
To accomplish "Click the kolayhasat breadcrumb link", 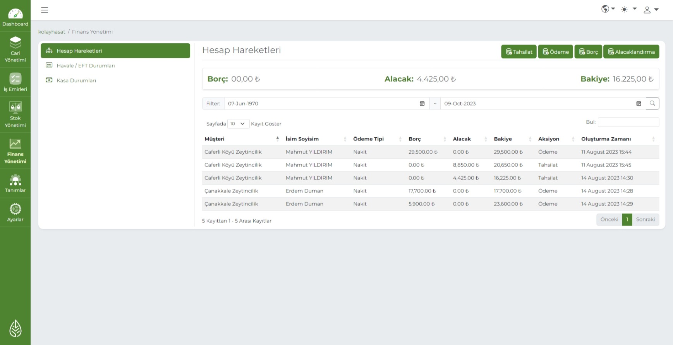I will click(52, 32).
